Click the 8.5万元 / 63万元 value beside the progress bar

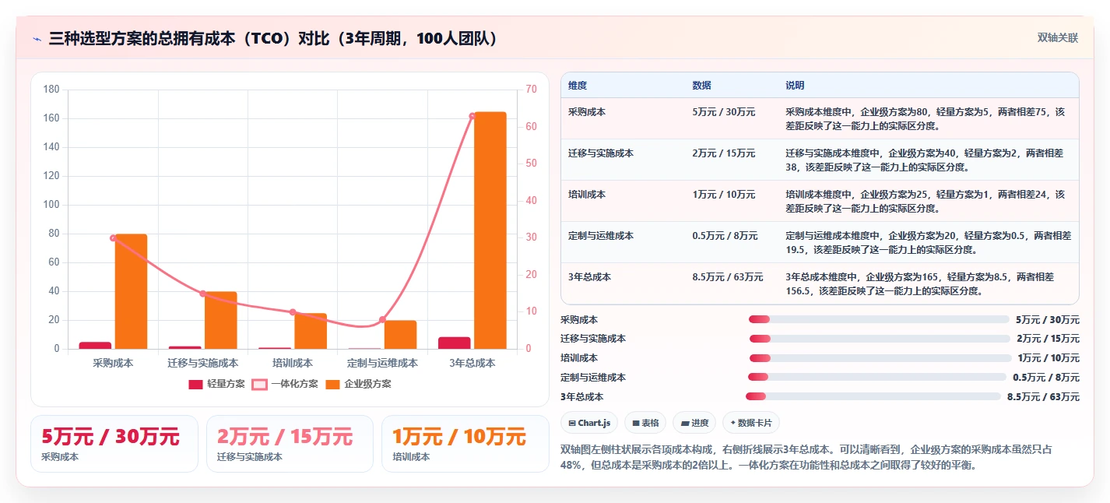tap(1043, 397)
